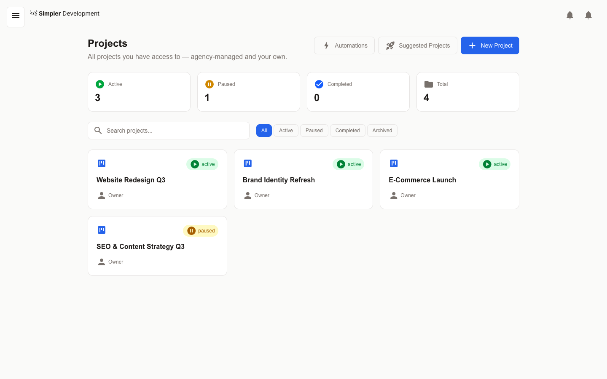Click the lightning bolt Automations icon

tap(326, 45)
